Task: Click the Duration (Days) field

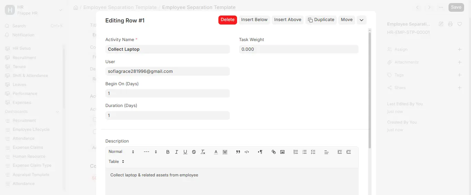Action: 167,116
